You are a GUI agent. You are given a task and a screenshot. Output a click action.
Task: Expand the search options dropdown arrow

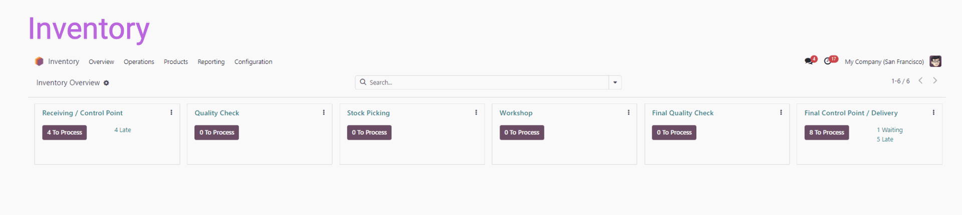click(615, 82)
